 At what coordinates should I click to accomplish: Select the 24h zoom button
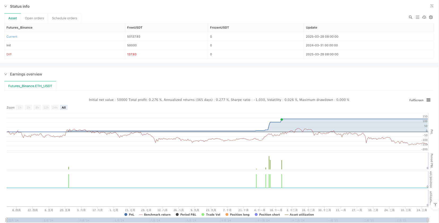point(55,108)
